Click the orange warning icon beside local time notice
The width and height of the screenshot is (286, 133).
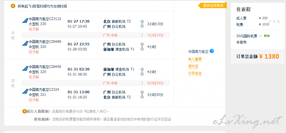point(13,6)
